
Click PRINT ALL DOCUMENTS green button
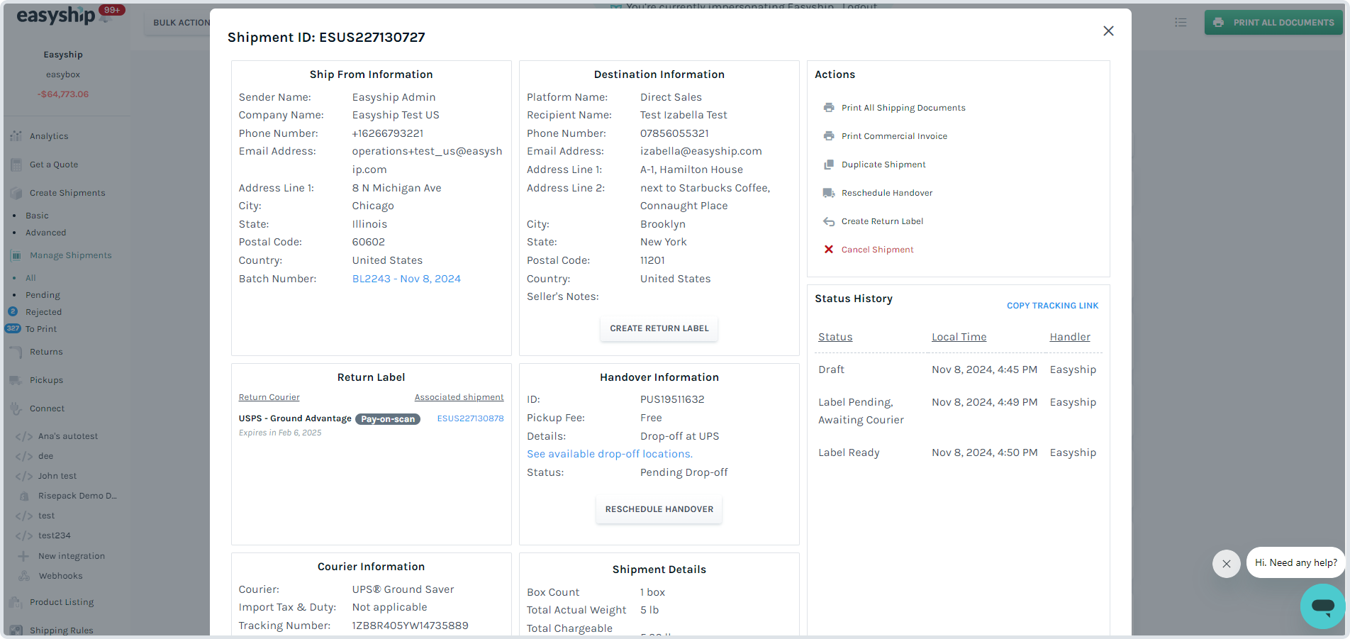(1273, 23)
